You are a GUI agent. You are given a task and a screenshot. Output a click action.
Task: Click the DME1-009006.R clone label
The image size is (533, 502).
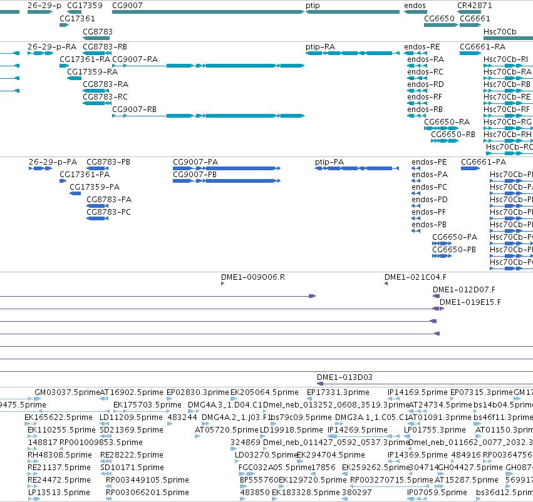coord(253,277)
